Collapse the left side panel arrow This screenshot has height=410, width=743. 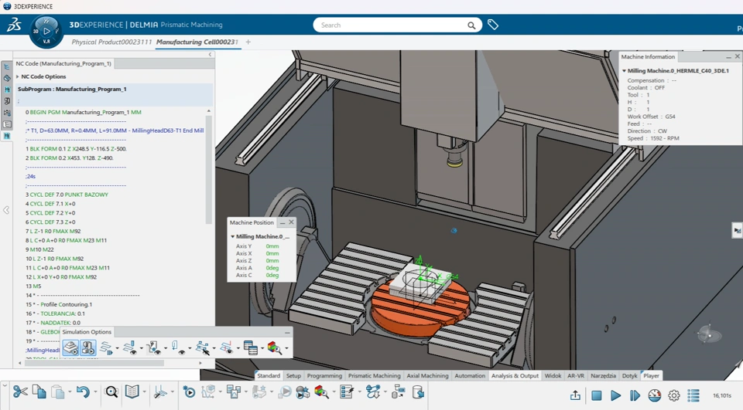coord(6,210)
